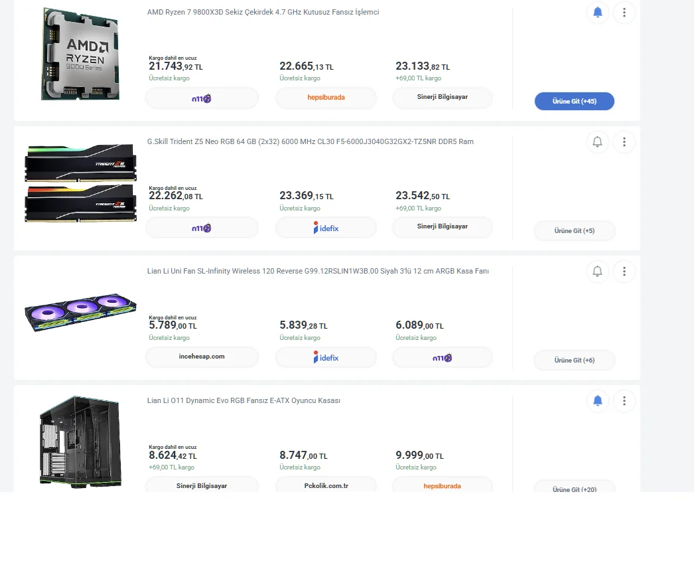
Task: Open three-dot menu for Lian Li Uni Fan
Action: point(624,271)
